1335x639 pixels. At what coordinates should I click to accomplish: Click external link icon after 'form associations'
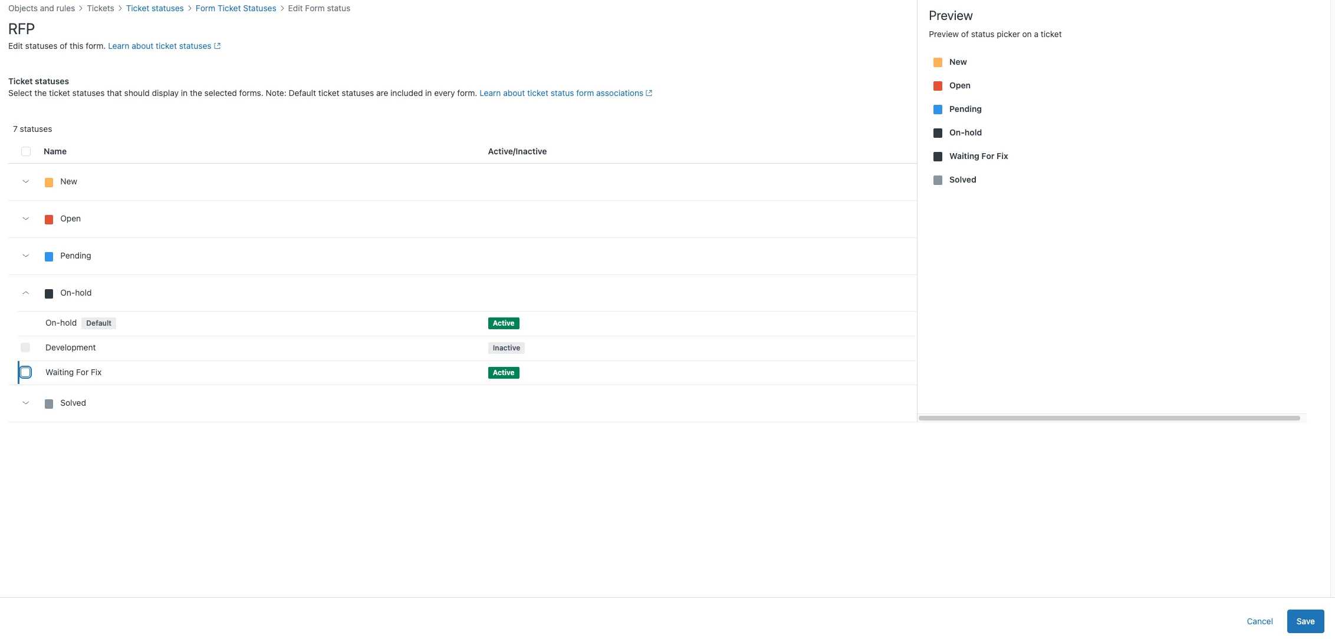point(649,93)
